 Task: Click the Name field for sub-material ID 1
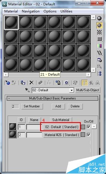(x=34, y=127)
